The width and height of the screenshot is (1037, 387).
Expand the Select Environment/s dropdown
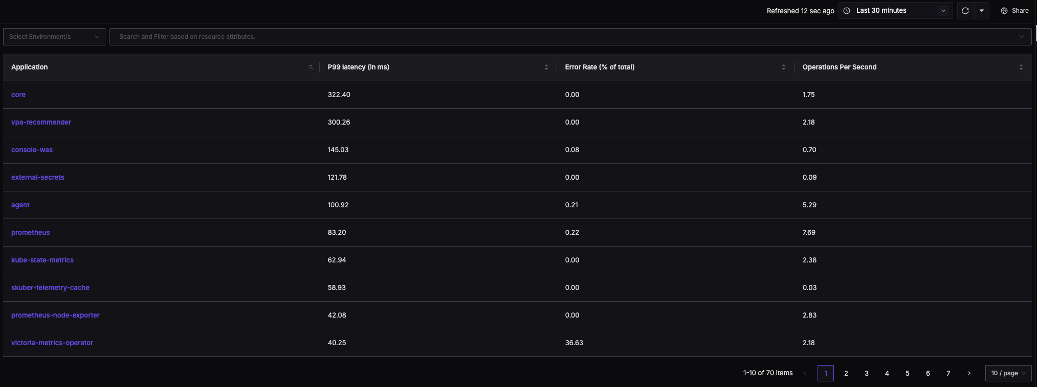coord(54,37)
